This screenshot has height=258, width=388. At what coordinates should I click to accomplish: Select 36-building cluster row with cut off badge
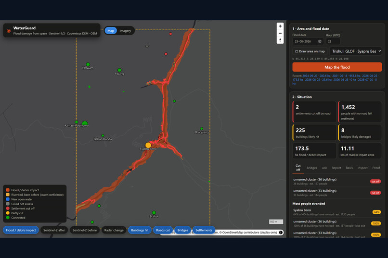point(337,182)
